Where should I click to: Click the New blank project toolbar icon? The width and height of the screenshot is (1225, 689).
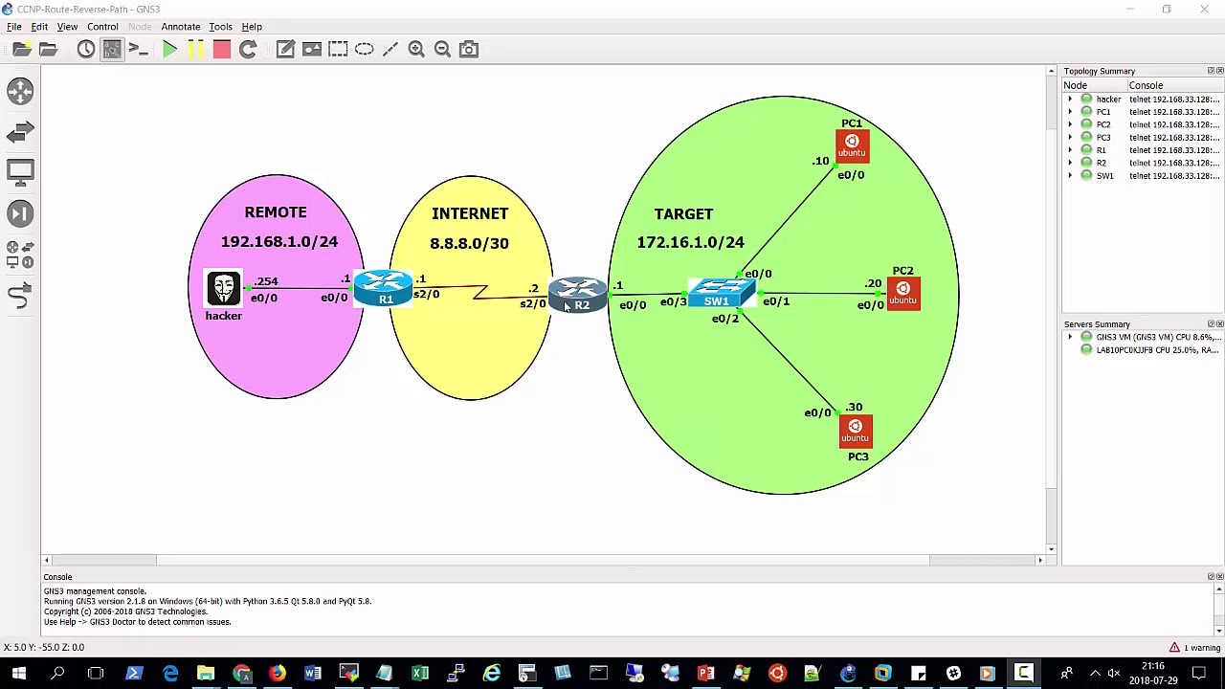[21, 49]
